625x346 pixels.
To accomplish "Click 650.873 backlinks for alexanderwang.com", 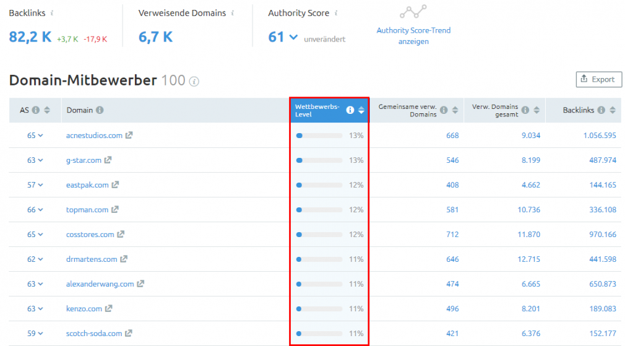I will tap(603, 284).
